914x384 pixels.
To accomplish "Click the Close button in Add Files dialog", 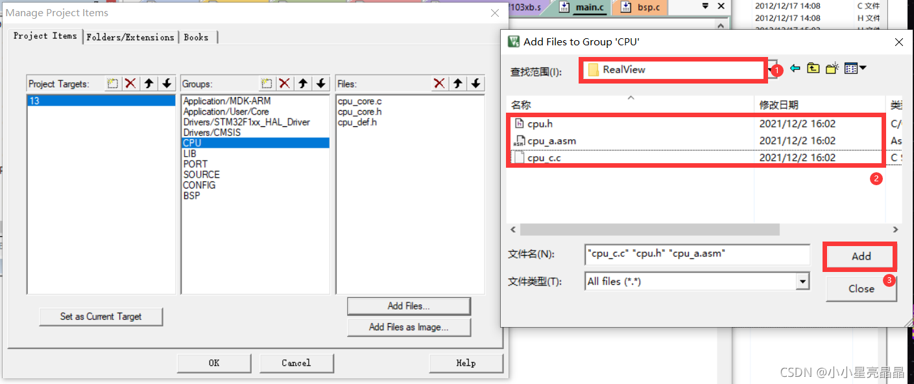I will [x=861, y=289].
